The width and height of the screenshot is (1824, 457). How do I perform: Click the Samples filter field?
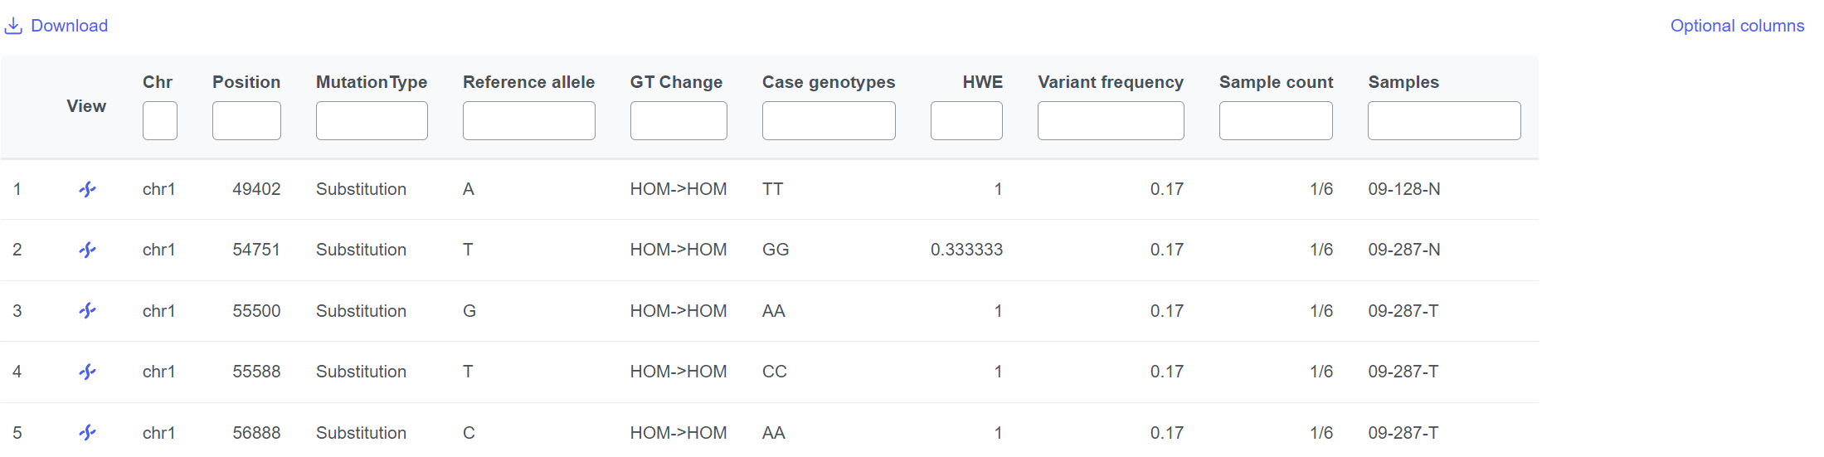point(1444,121)
